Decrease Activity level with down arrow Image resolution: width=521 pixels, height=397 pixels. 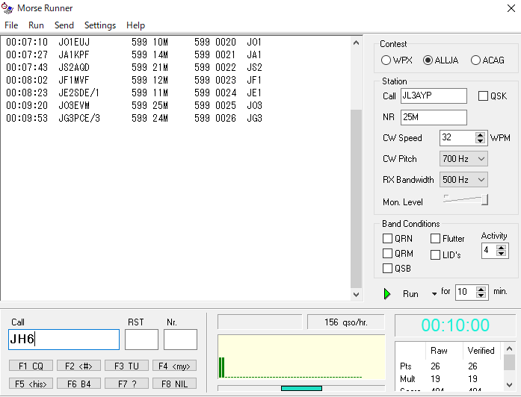point(502,253)
